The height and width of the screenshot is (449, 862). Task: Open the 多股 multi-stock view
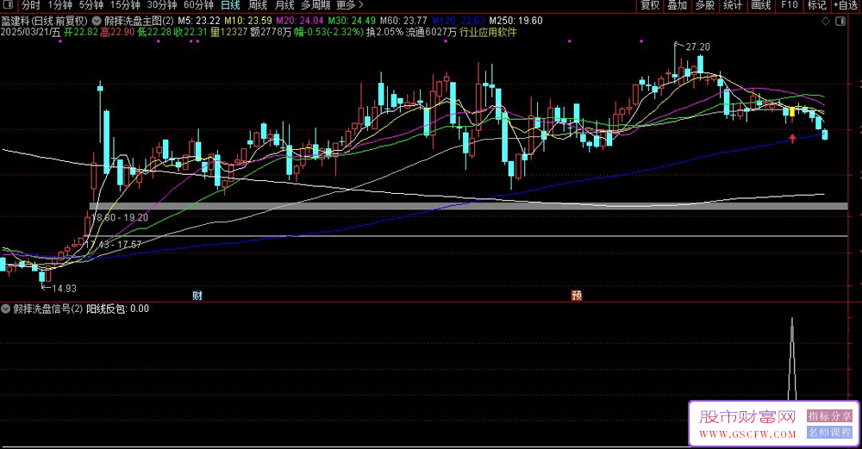(705, 5)
